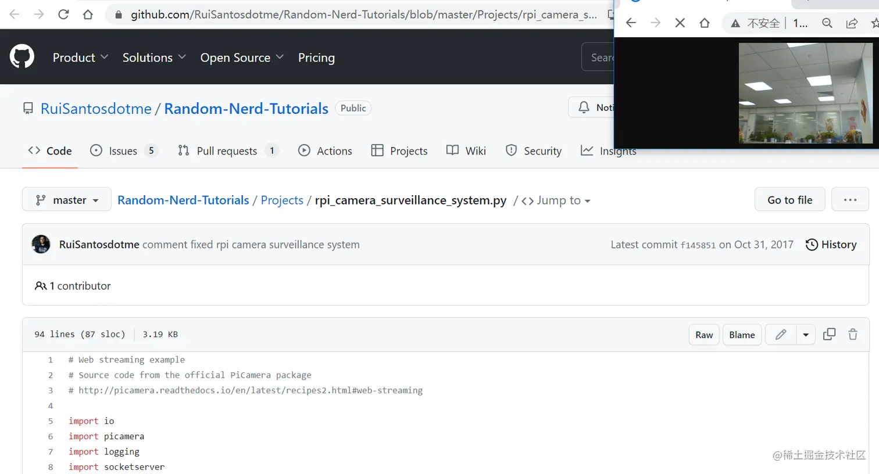Click the 'import picamera' code line
Viewport: 879px width, 474px height.
pos(106,436)
